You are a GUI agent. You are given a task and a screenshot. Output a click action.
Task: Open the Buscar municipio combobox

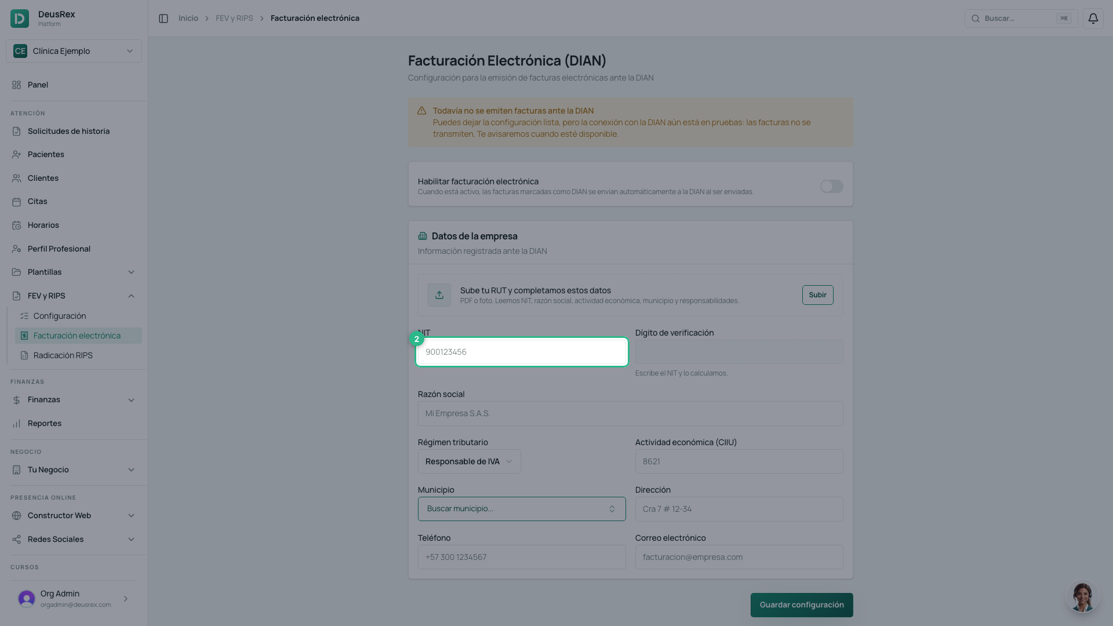click(522, 509)
